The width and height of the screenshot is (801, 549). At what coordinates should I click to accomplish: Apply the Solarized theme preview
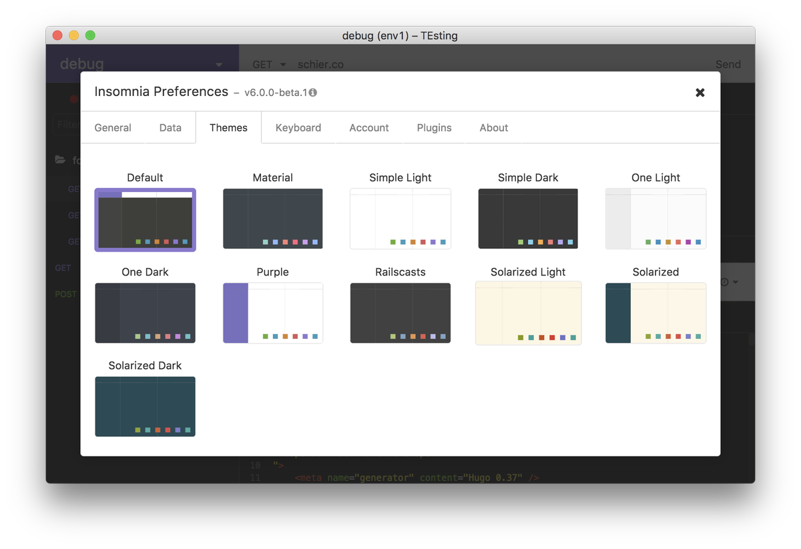tap(655, 313)
